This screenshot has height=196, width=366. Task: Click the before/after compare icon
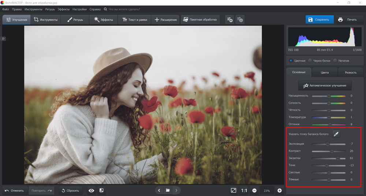pos(102,191)
